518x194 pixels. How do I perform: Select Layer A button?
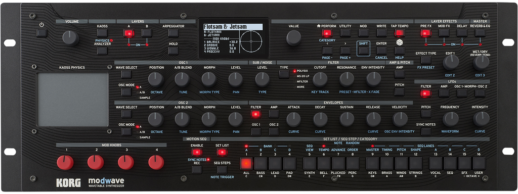tap(129, 33)
